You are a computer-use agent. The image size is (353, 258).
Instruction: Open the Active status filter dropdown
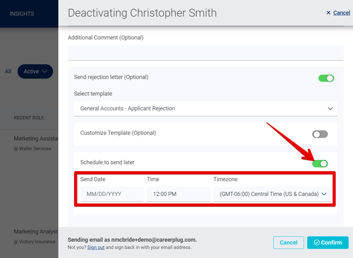coord(35,72)
